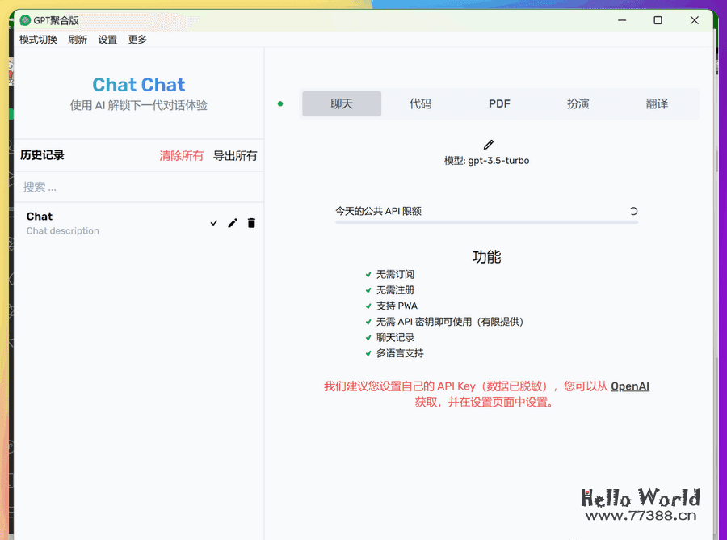Switch to the 翻译 tab
Viewport: 727px width, 540px height.
657,104
